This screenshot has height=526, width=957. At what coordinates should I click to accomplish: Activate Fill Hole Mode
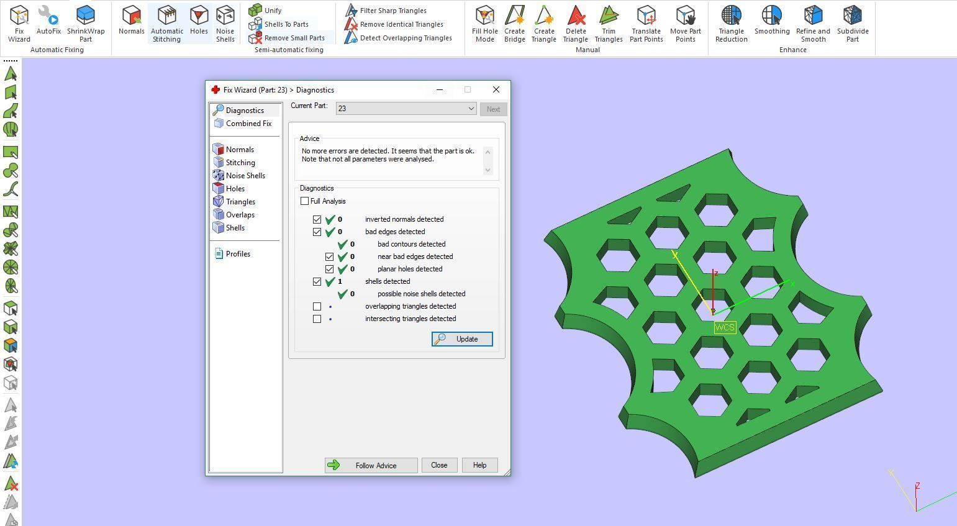point(485,24)
